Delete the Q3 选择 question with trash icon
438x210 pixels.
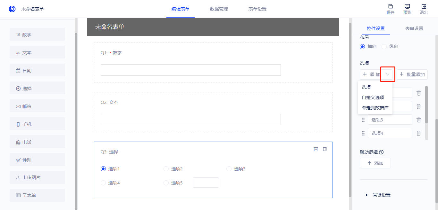point(316,149)
